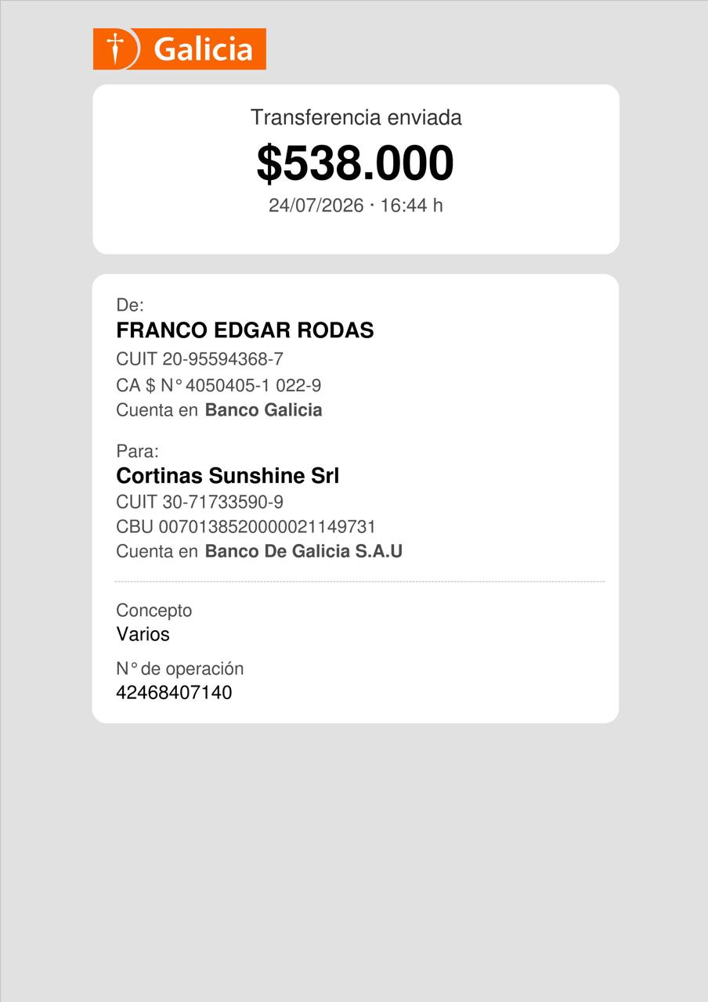Select the Transferencia enviada heading
Viewport: 708px width, 1002px height.
pos(356,117)
